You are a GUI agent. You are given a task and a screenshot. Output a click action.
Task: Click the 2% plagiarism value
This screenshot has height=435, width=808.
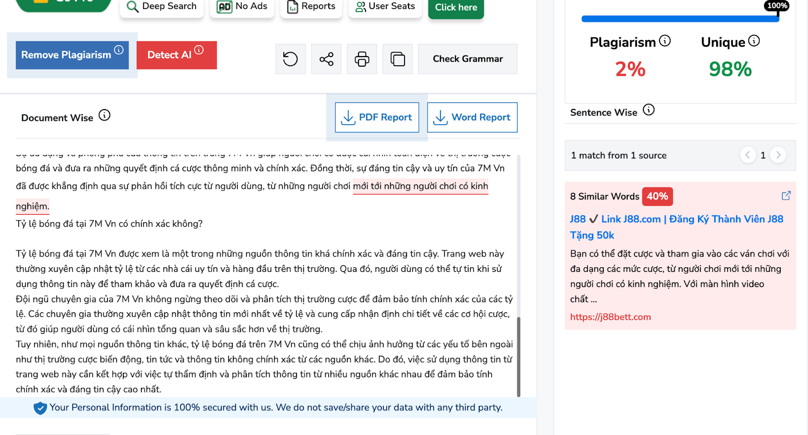(x=630, y=69)
